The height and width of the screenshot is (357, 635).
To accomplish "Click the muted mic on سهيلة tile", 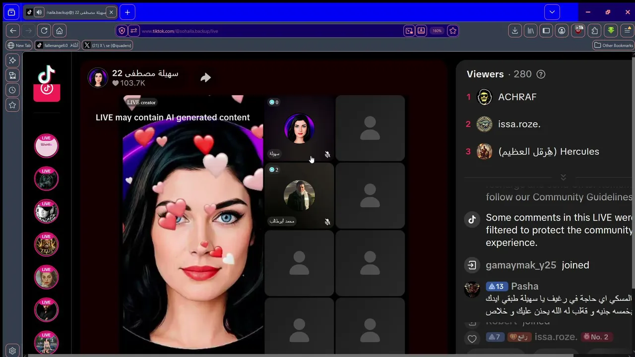I will (327, 155).
